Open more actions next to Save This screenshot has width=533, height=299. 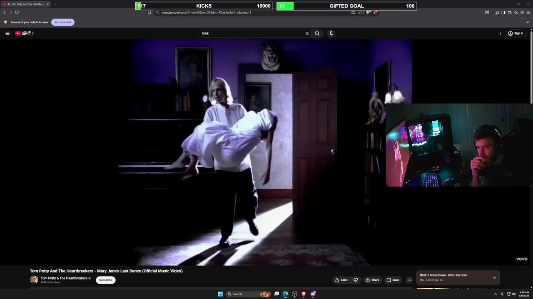tap(409, 280)
